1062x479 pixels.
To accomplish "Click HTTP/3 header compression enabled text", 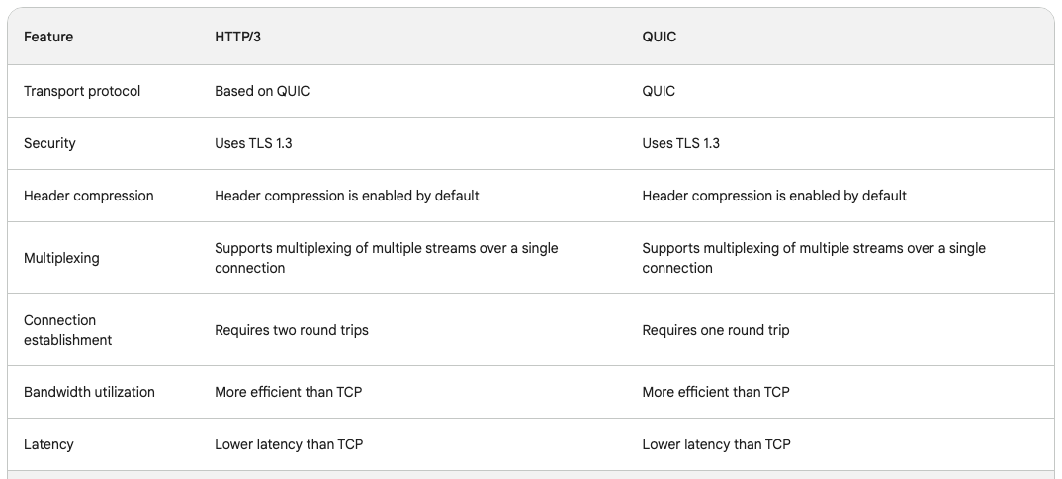I will point(347,196).
